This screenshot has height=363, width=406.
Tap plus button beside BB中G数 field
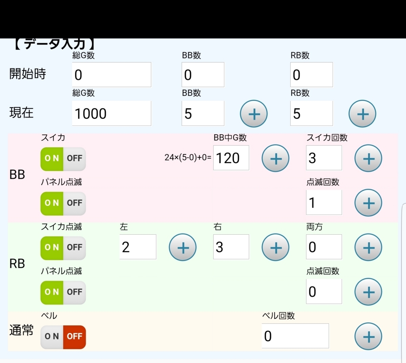click(275, 158)
